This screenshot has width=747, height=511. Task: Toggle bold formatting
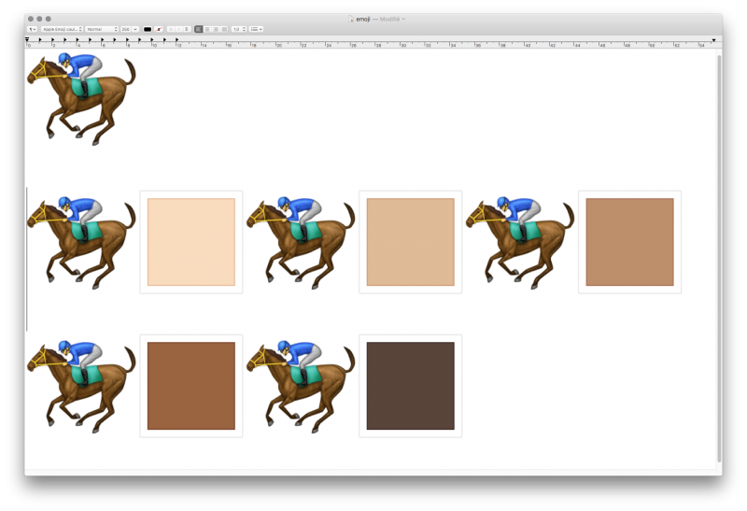171,29
